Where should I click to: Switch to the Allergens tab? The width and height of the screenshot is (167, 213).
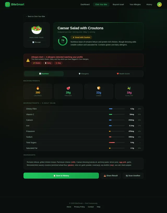[x=83, y=74]
